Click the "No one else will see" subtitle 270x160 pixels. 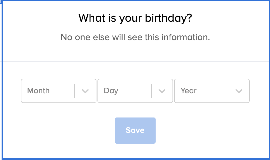click(135, 37)
